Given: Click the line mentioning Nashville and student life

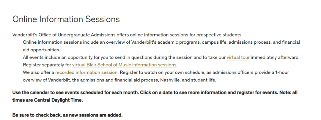Looking at the screenshot, I should (119, 80).
